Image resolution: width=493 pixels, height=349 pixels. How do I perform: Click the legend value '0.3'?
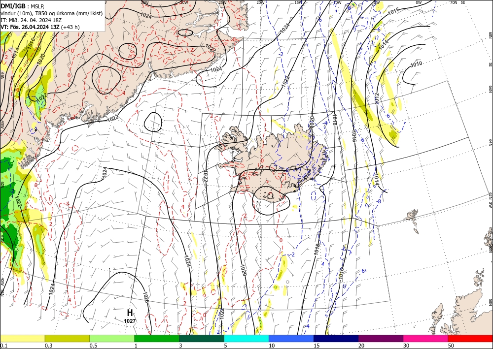coord(48,346)
